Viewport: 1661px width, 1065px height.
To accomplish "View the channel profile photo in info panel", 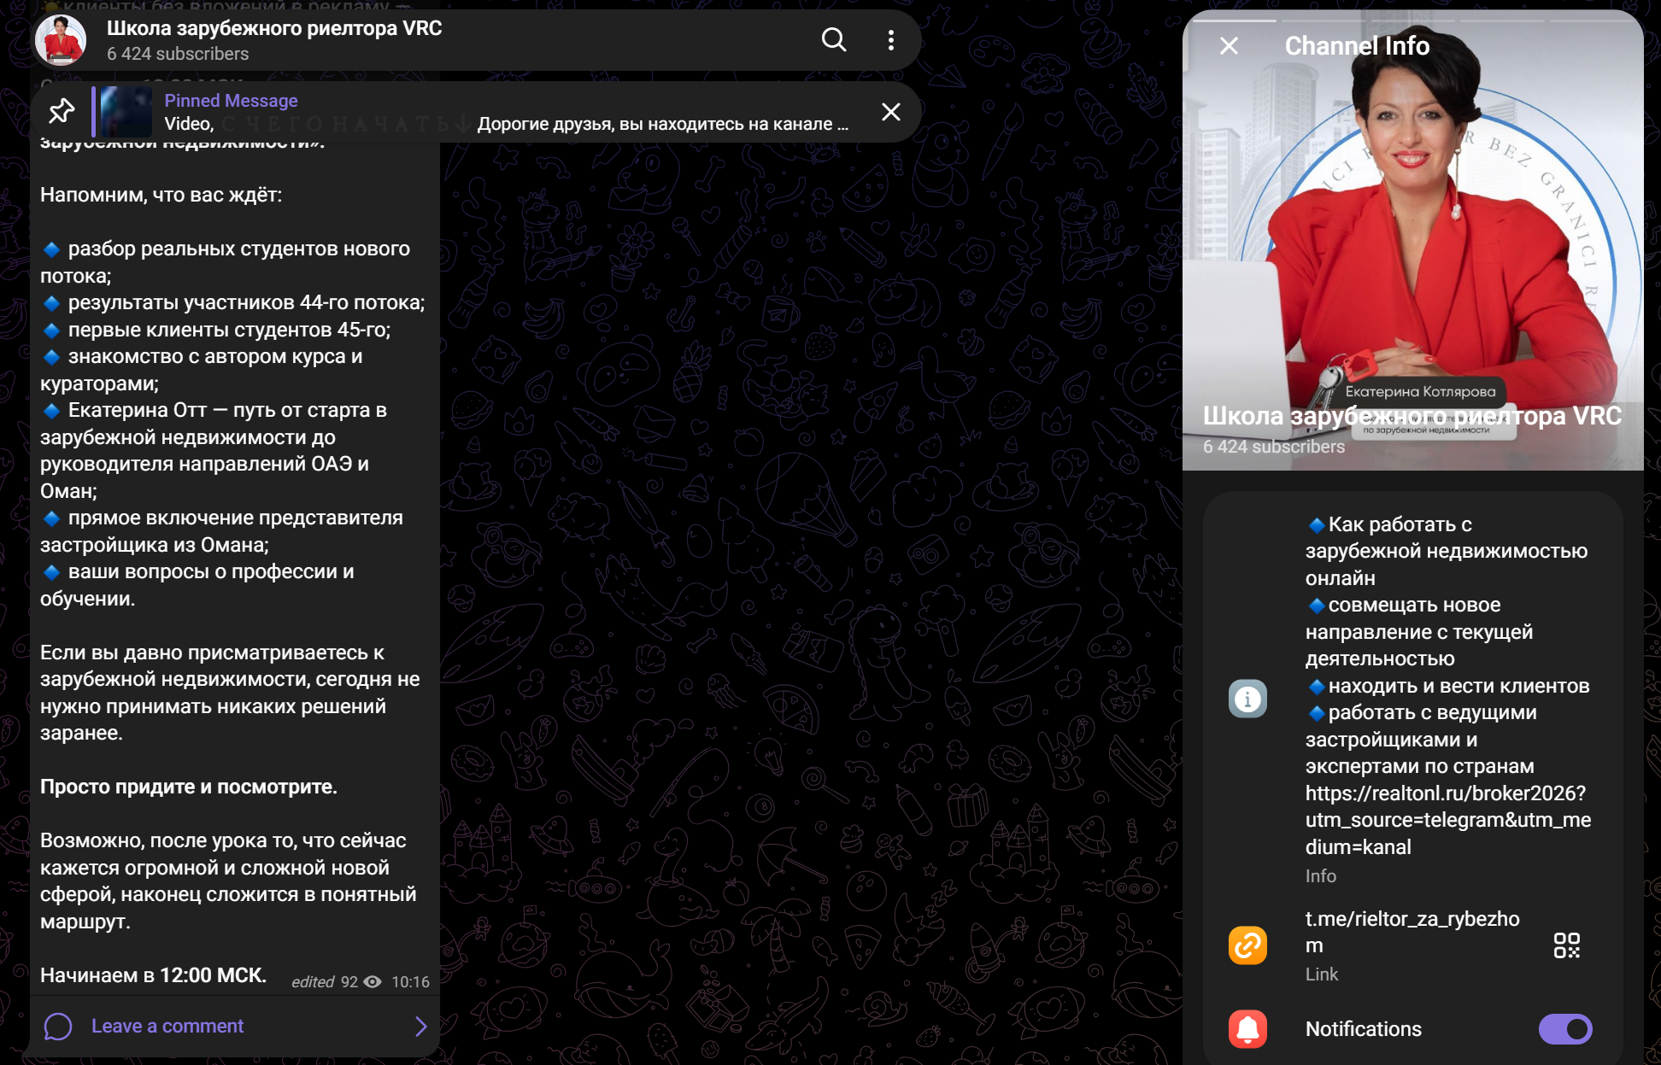I will point(1412,241).
